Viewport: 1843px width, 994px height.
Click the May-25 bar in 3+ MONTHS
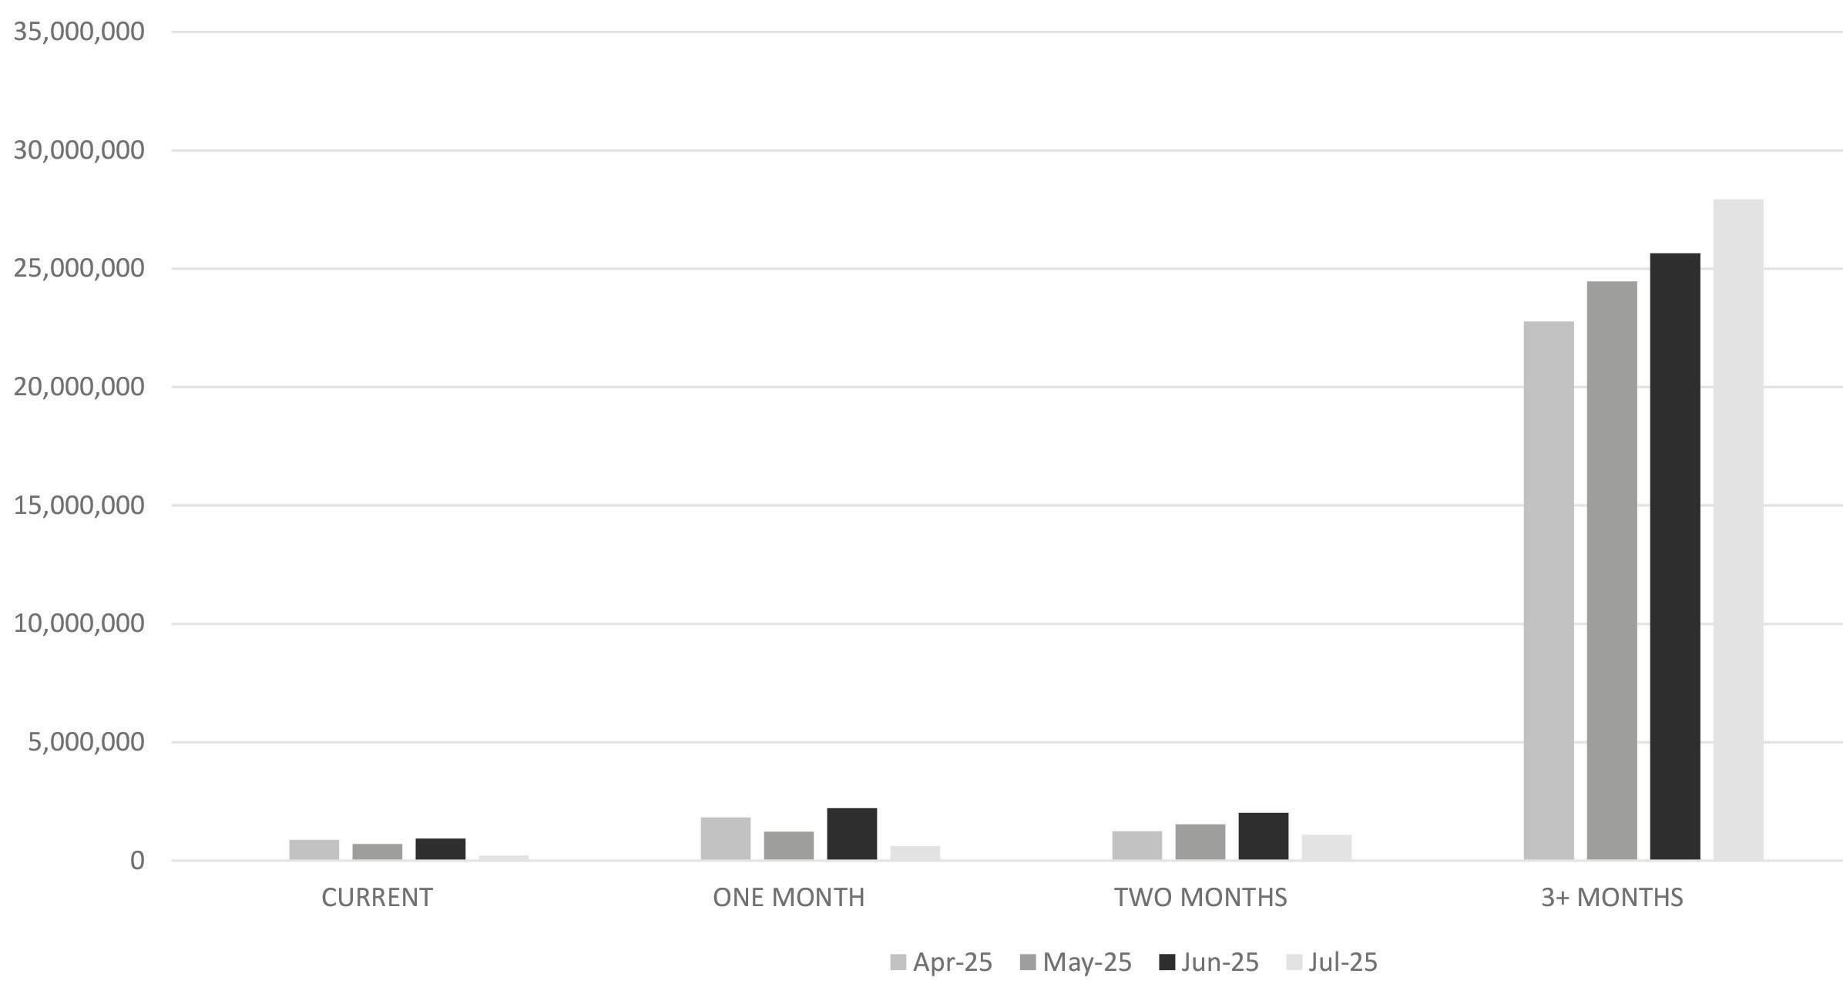pyautogui.click(x=1612, y=570)
